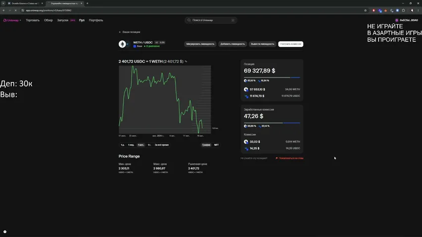Screen dimensions: 422x237
Task: Click the earned fees split bar
Action: pos(272,123)
